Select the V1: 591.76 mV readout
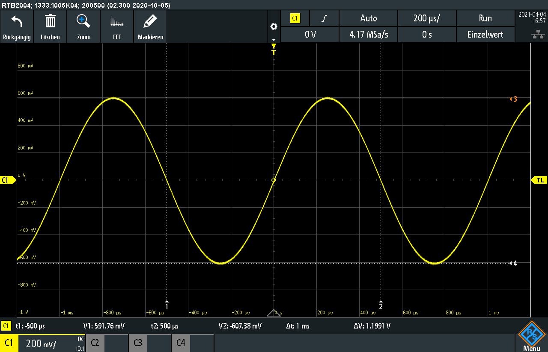This screenshot has width=548, height=352. click(x=104, y=326)
